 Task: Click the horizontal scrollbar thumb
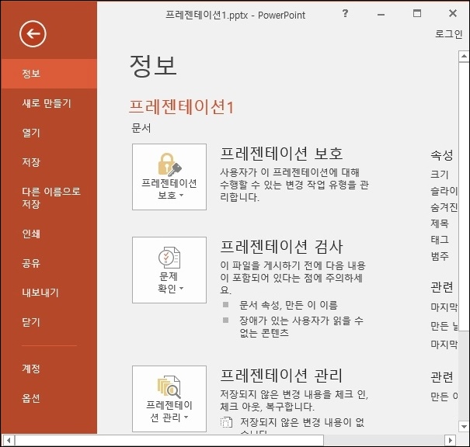pyautogui.click(x=169, y=440)
